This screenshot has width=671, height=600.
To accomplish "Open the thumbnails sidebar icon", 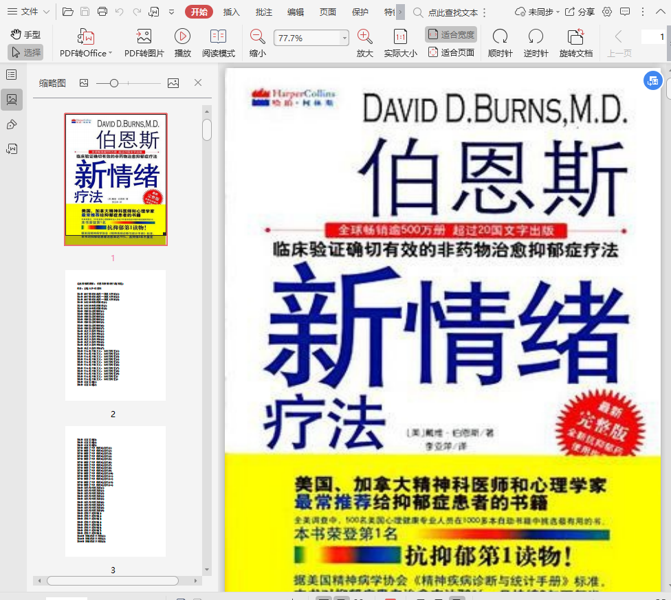I will click(x=12, y=100).
